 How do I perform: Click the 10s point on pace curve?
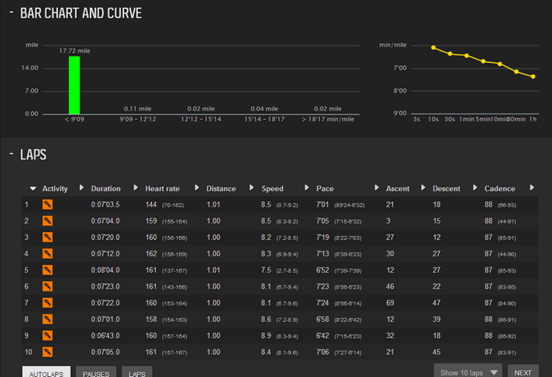coord(434,48)
